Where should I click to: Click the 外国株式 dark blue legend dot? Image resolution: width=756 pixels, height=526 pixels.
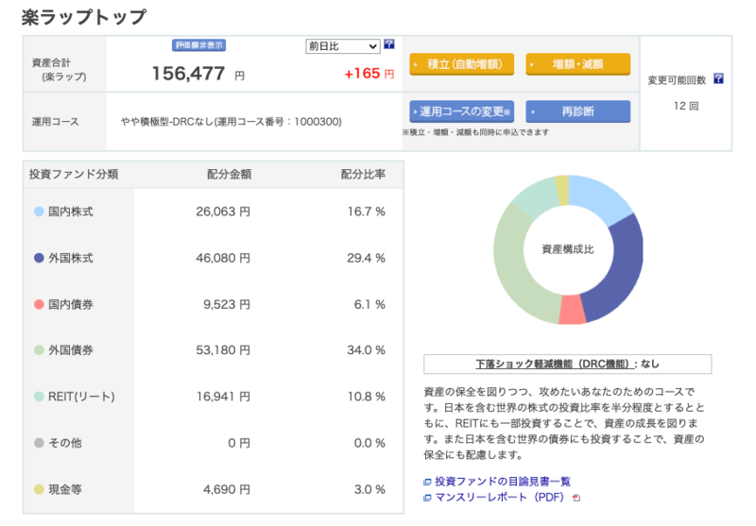(38, 258)
